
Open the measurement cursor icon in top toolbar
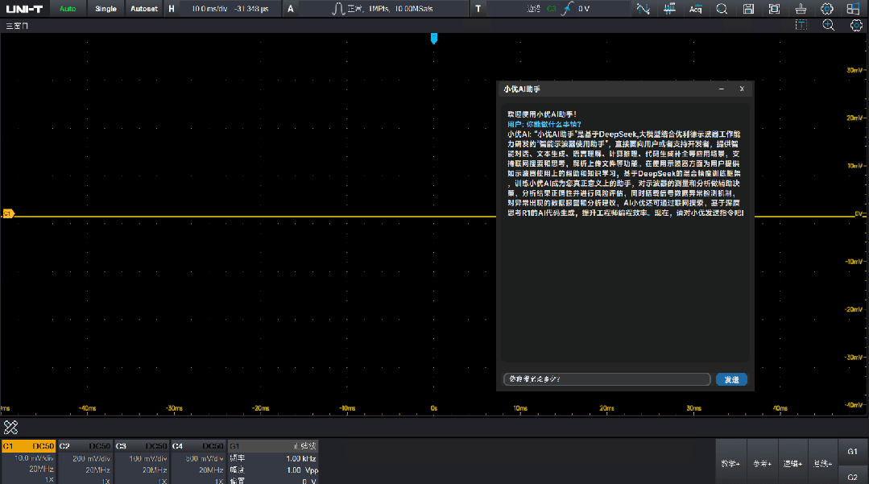click(x=643, y=9)
